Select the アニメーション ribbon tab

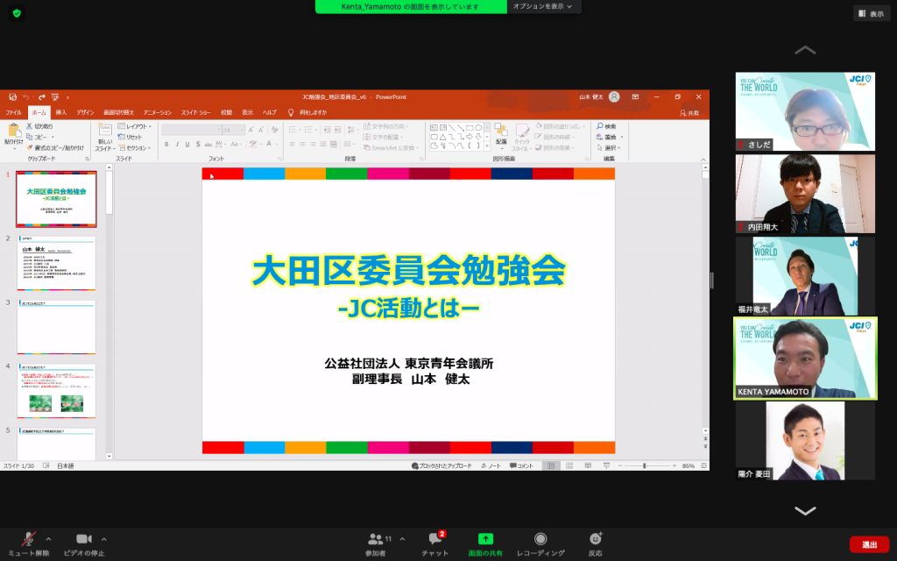click(158, 112)
